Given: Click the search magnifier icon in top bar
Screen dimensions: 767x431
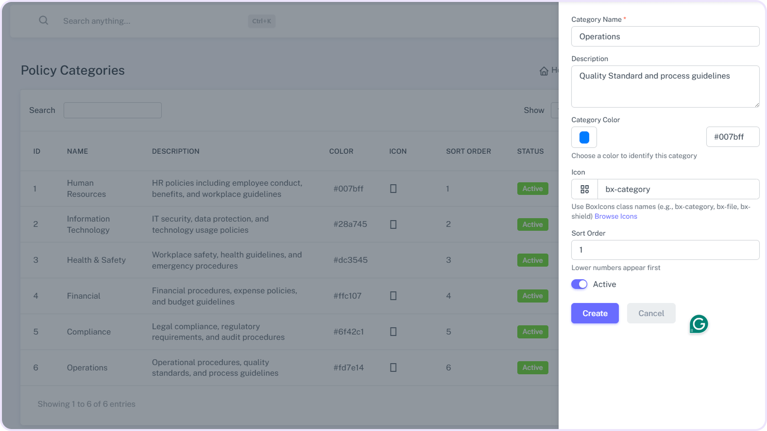Looking at the screenshot, I should pyautogui.click(x=44, y=20).
